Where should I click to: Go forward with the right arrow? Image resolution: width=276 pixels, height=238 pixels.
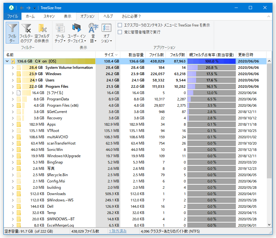(28, 8)
